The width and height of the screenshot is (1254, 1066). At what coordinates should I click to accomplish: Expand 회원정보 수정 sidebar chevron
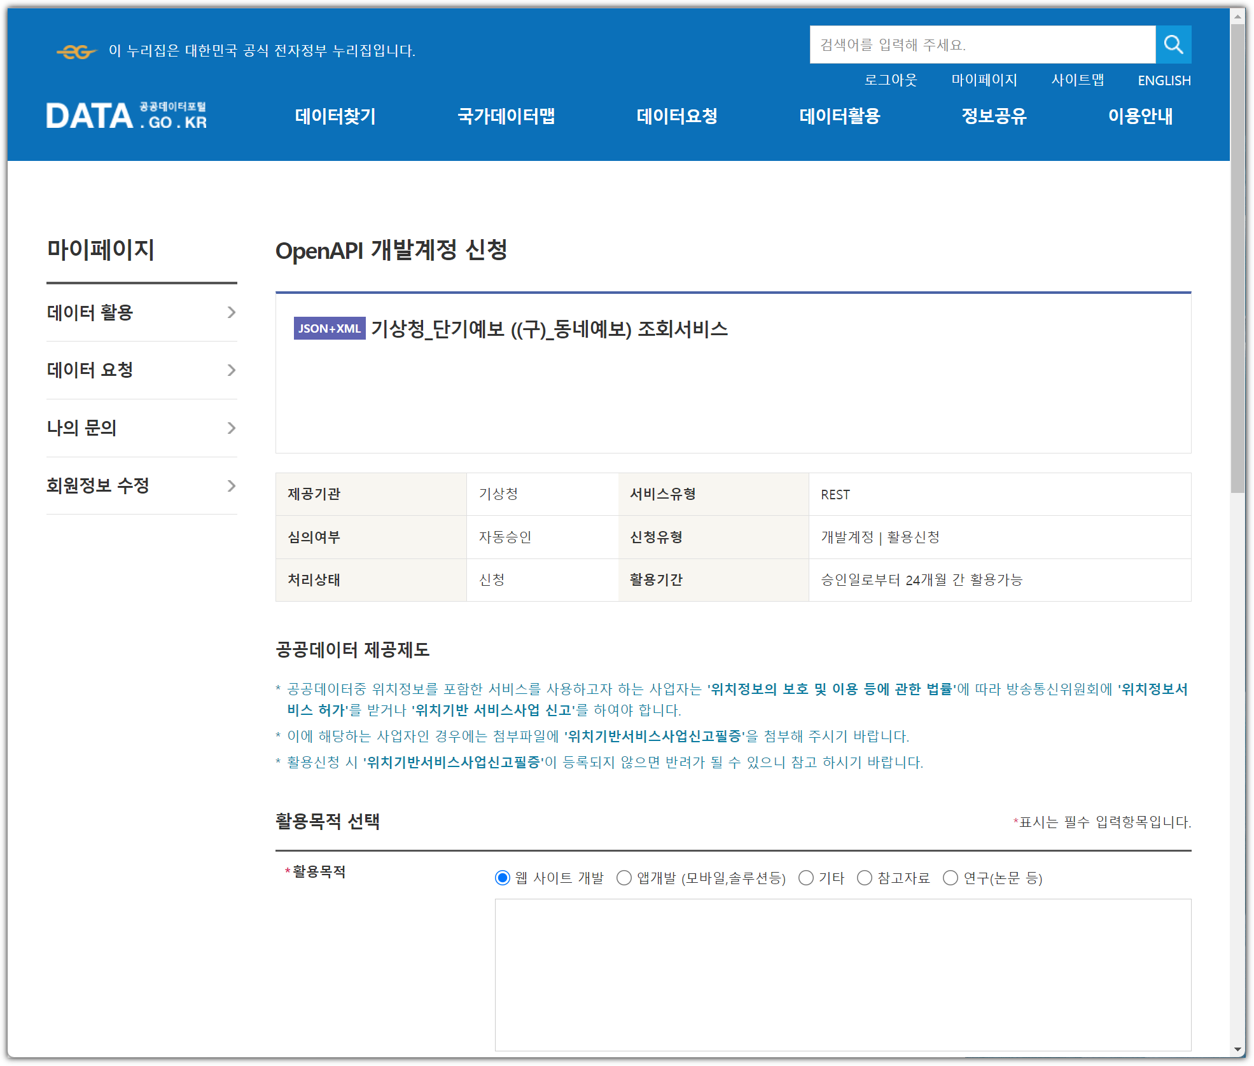(x=231, y=486)
